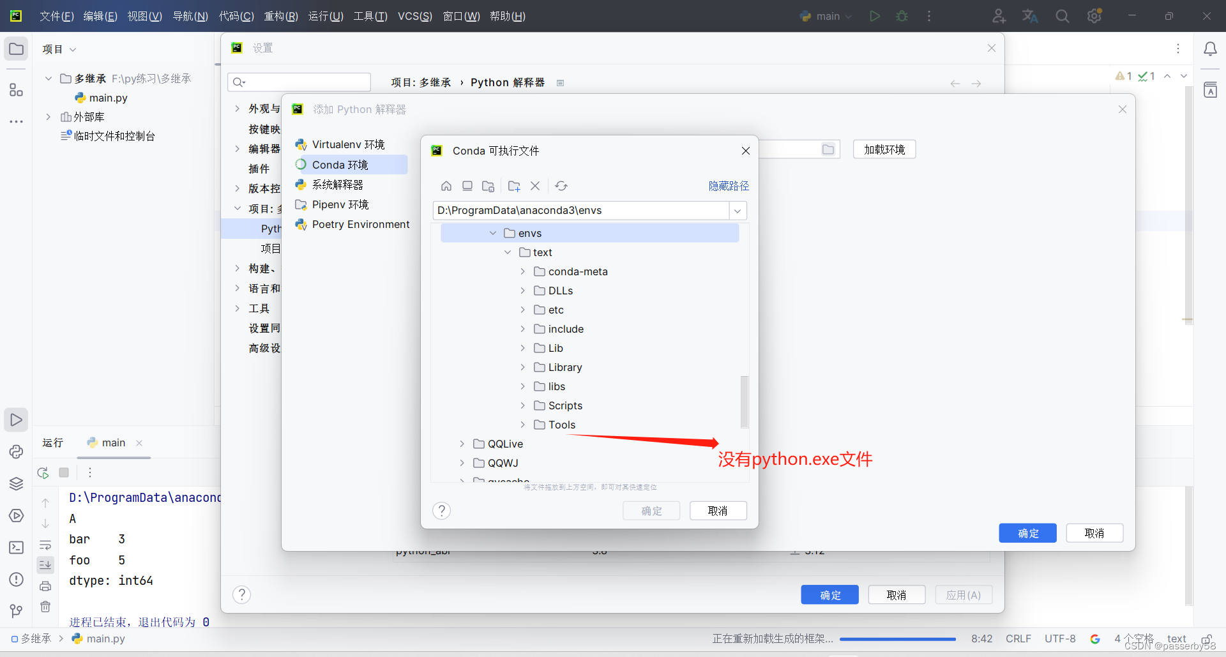Collapse the text folder in file tree
Image resolution: width=1226 pixels, height=657 pixels.
tap(508, 252)
